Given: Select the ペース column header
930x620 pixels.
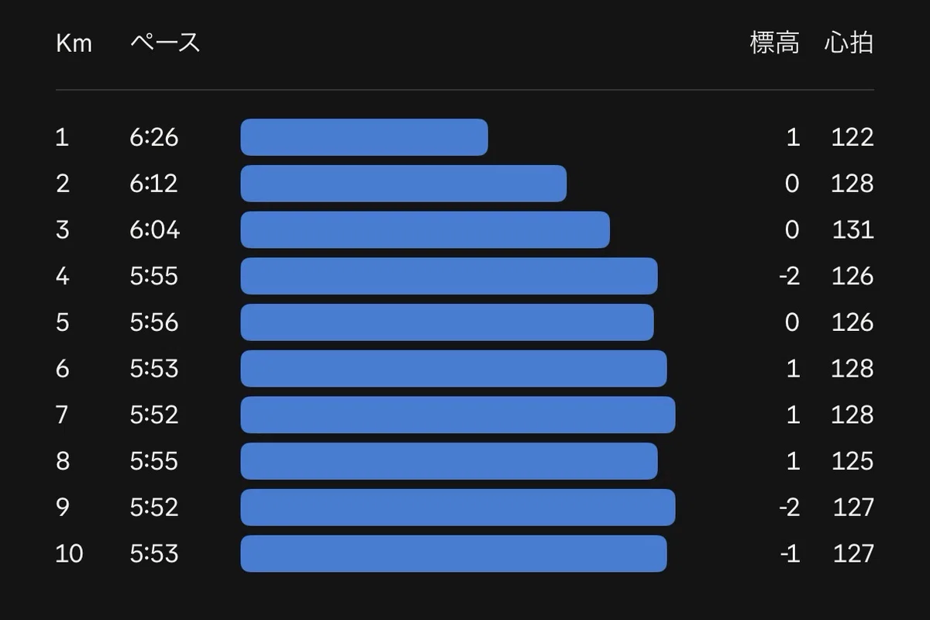Looking at the screenshot, I should click(165, 43).
